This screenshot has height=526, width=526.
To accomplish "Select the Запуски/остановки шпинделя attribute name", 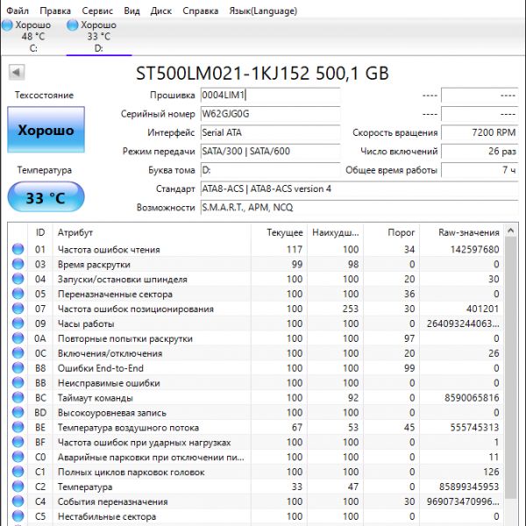I will pyautogui.click(x=123, y=279).
